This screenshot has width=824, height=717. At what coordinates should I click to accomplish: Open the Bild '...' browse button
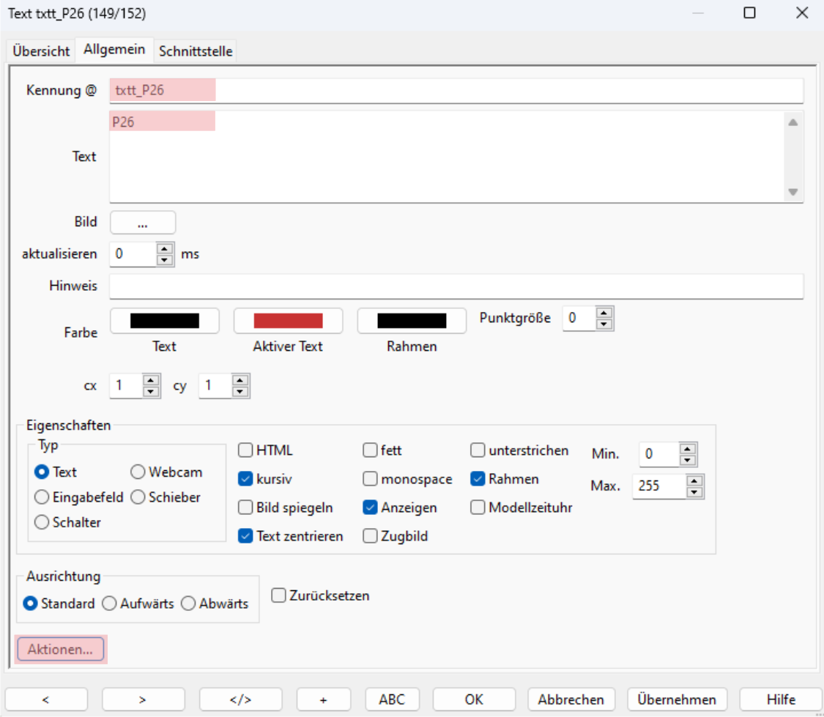pyautogui.click(x=143, y=222)
